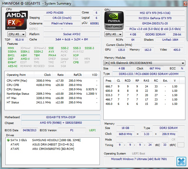Click the AMD FX-6300 CPU name field

point(55,12)
